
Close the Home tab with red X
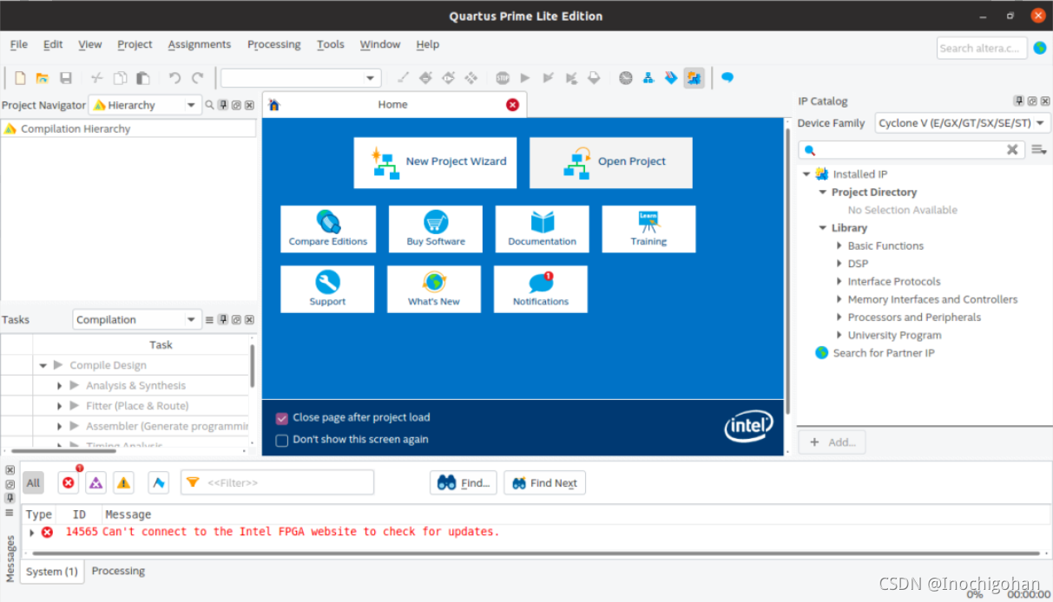coord(512,105)
